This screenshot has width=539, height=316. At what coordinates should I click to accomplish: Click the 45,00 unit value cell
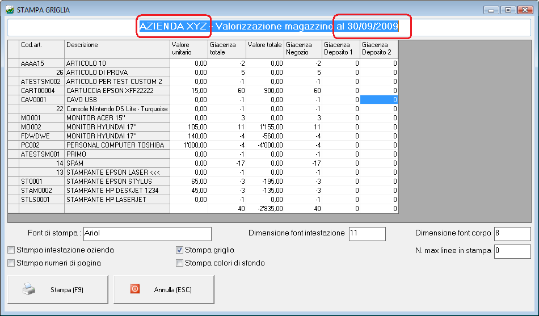pyautogui.click(x=189, y=191)
